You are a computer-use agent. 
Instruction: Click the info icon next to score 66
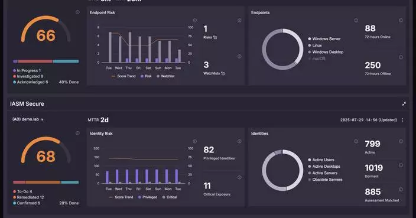tap(77, 12)
